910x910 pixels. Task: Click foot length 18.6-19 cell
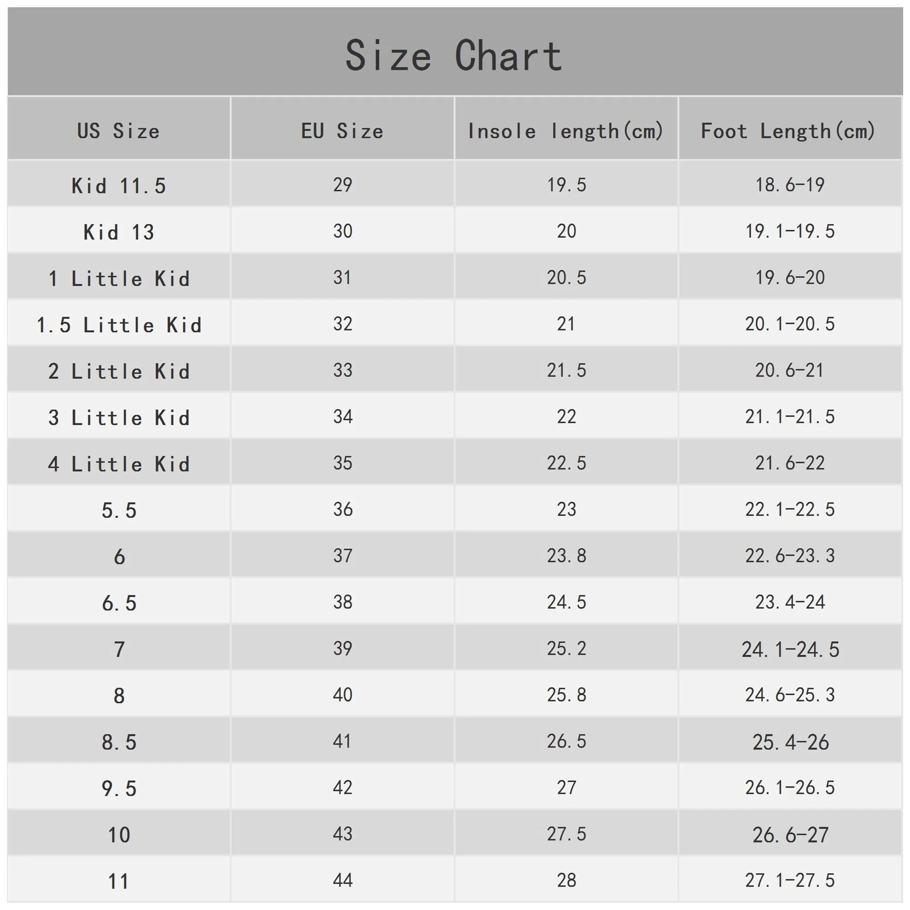[x=790, y=185]
